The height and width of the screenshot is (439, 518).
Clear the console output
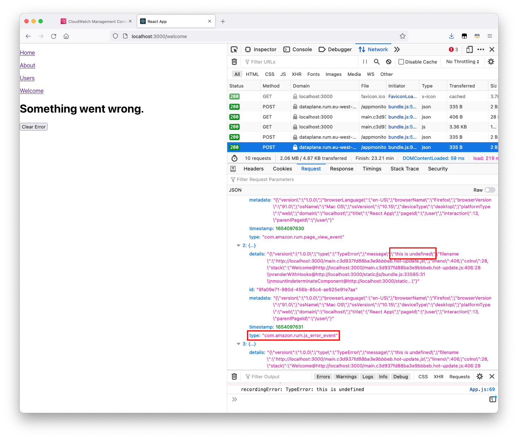[234, 377]
